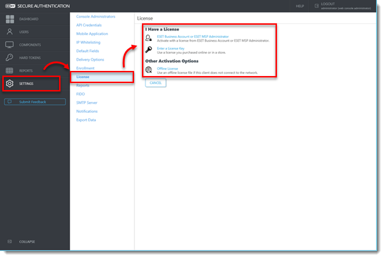Click the Collapse sidebar icon
The height and width of the screenshot is (258, 384).
coord(10,242)
